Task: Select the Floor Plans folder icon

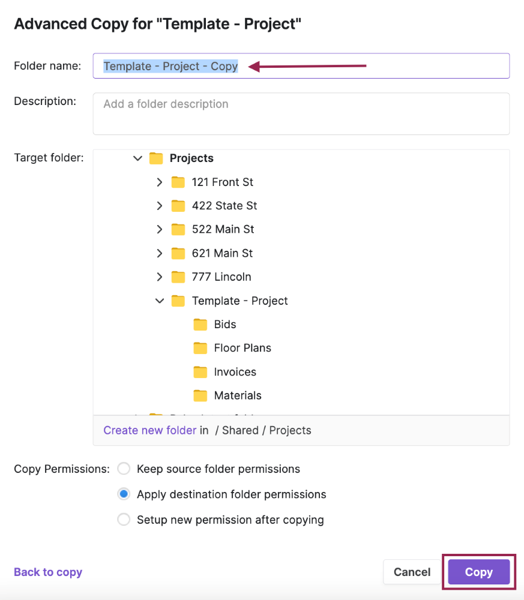Action: pos(200,348)
